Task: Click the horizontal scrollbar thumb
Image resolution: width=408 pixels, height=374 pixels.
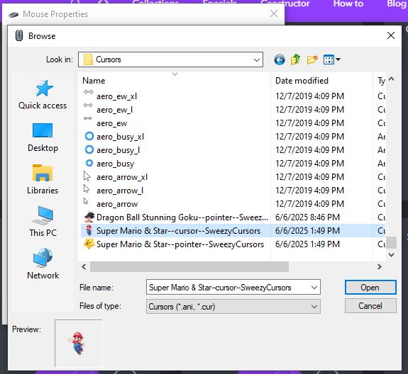Action: (x=189, y=267)
